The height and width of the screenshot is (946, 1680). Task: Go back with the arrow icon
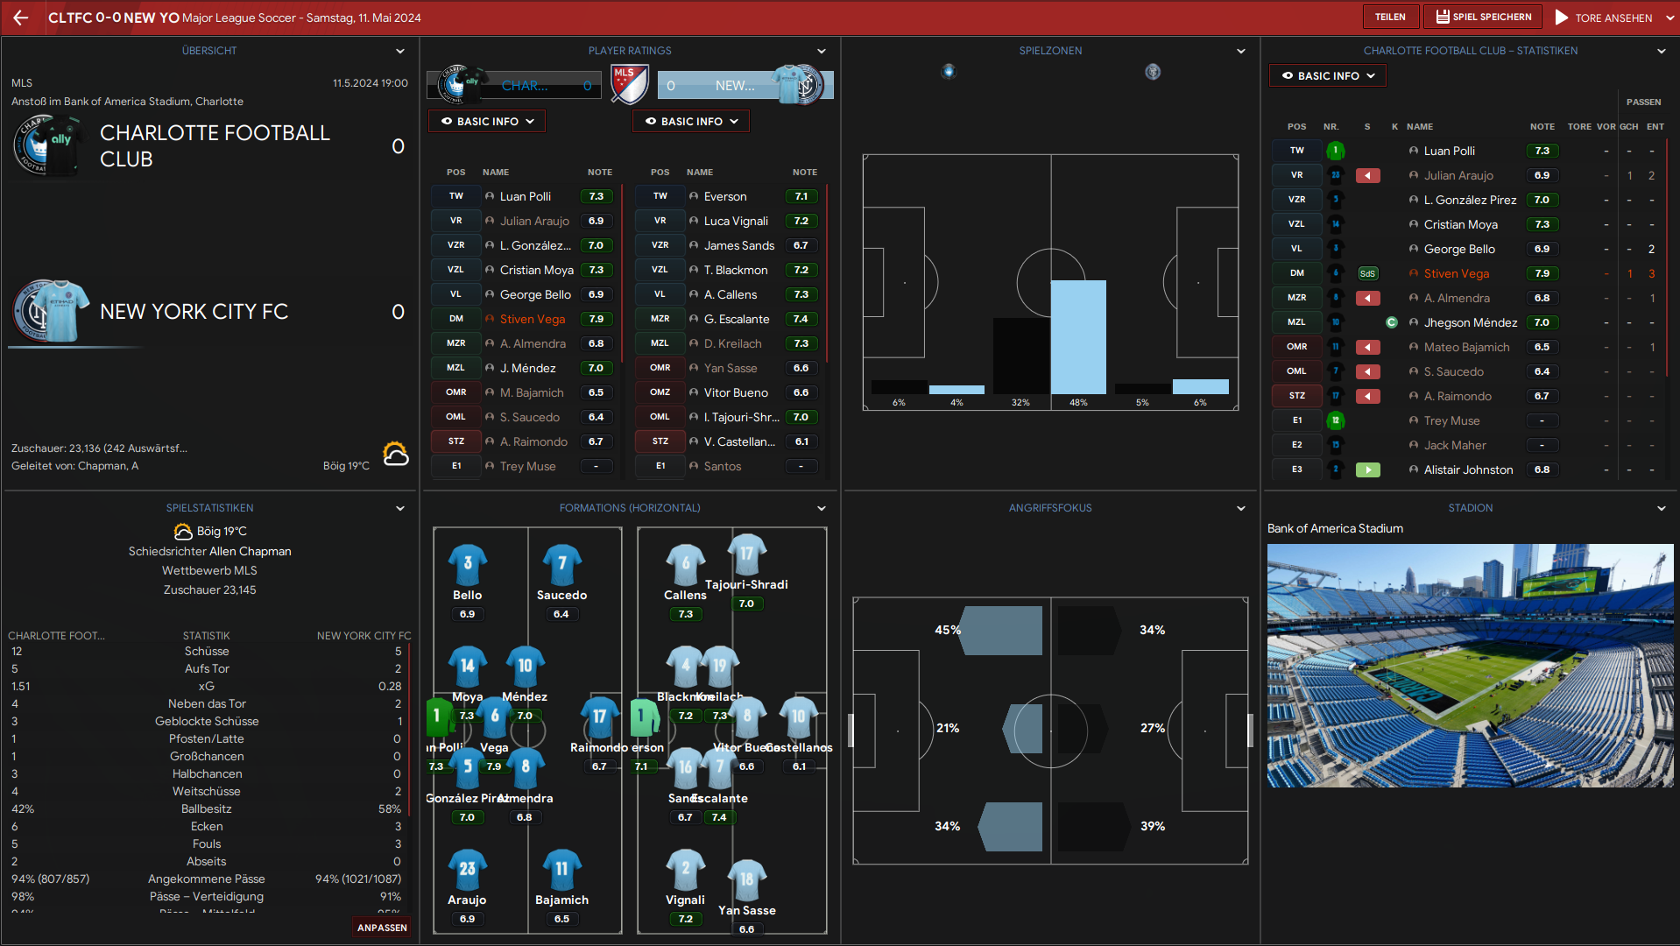21,18
